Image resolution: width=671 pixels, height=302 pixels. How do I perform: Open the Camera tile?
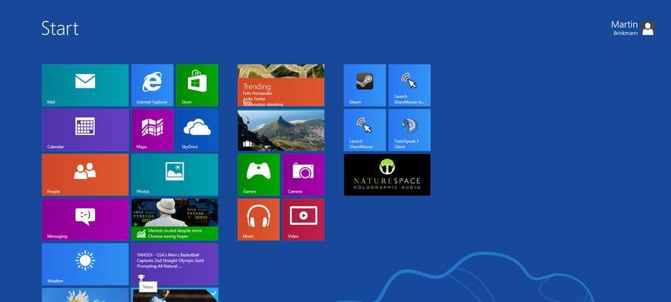pyautogui.click(x=303, y=175)
